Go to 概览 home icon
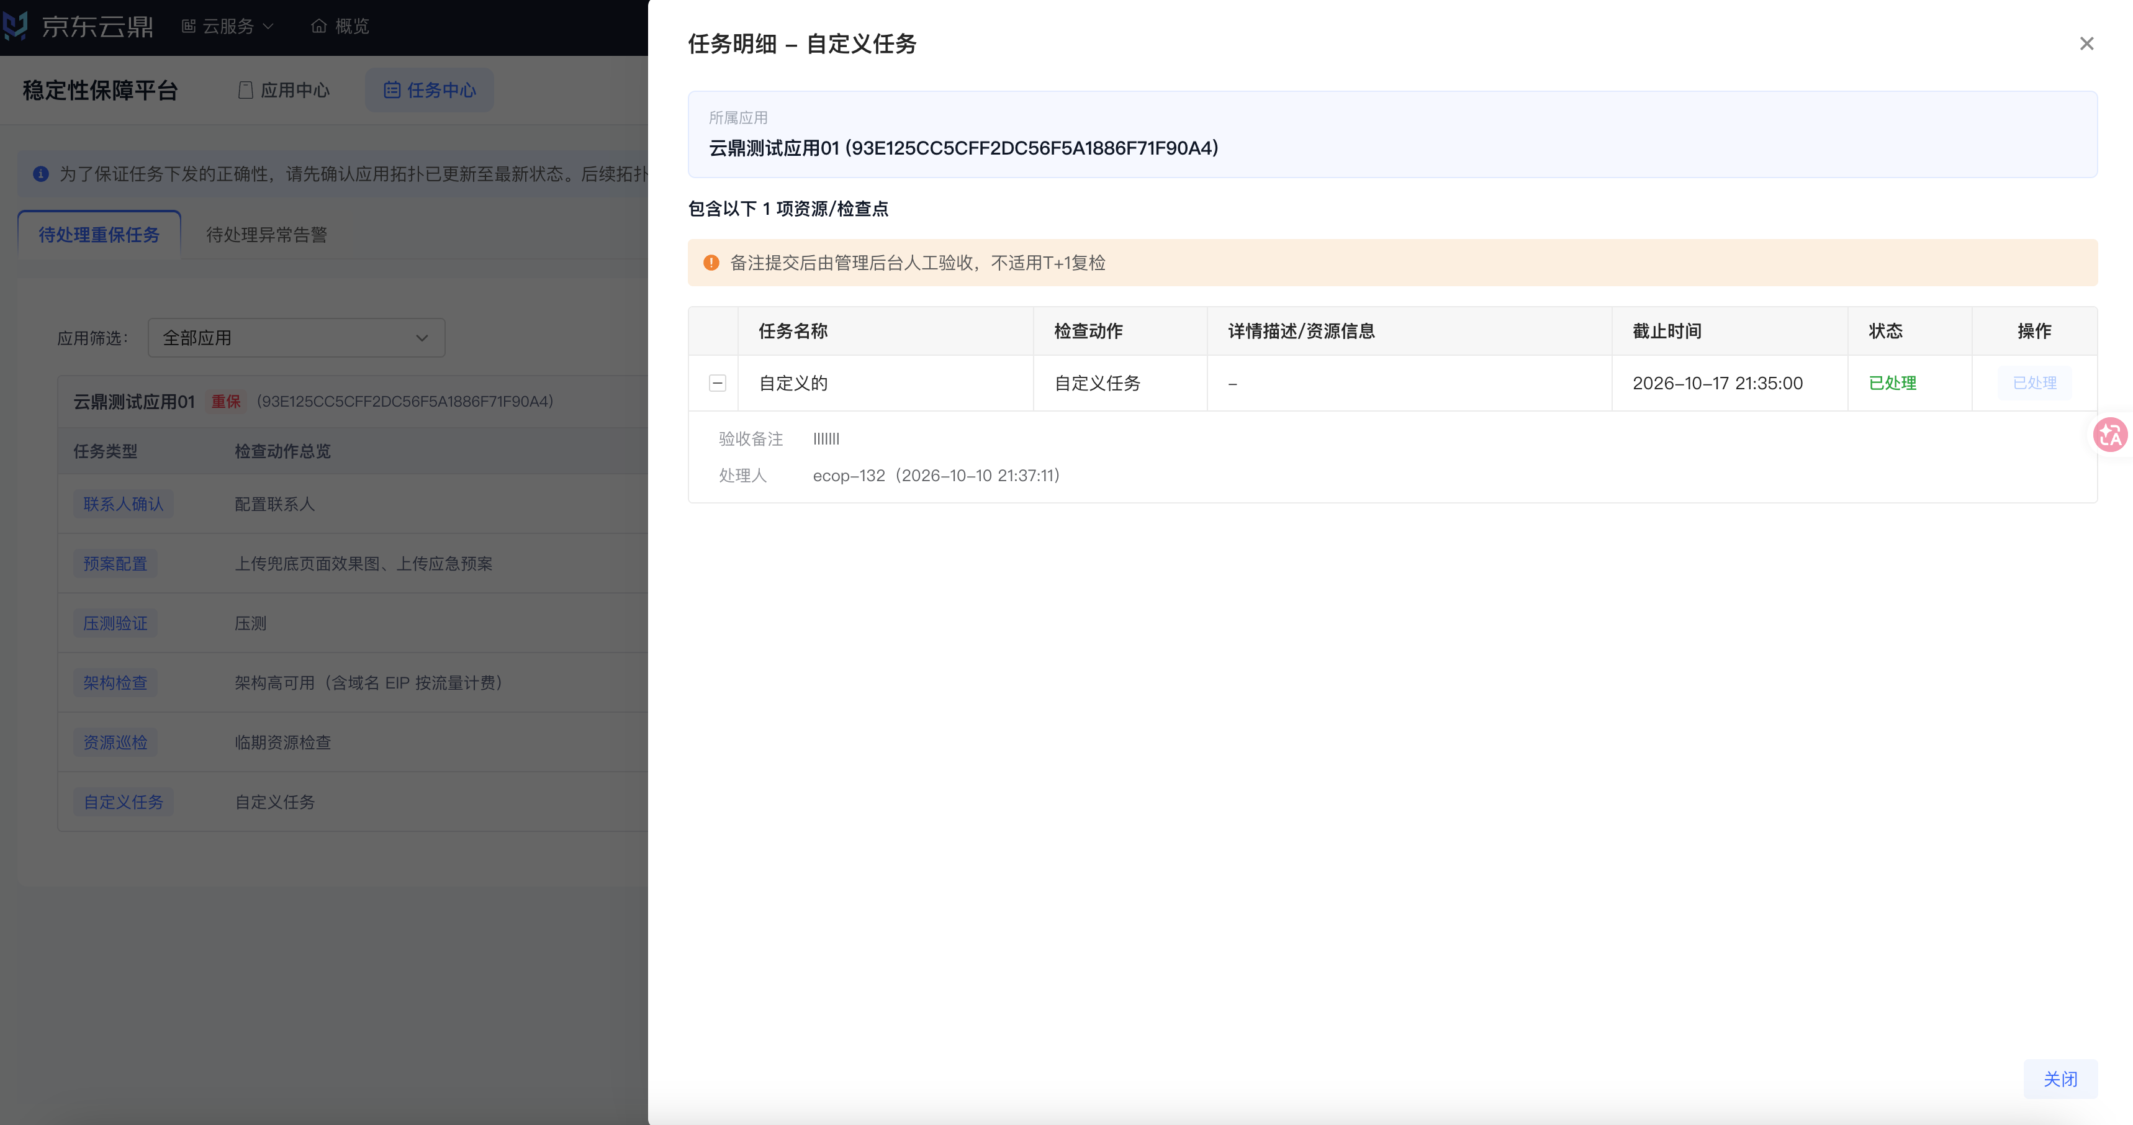 319,27
